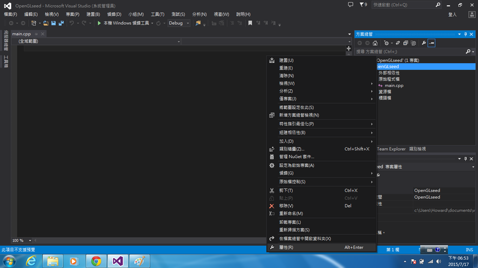Viewport: 478px width, 268px height.
Task: Click the editor horizontal scrollbar left arrow
Action: click(35, 240)
